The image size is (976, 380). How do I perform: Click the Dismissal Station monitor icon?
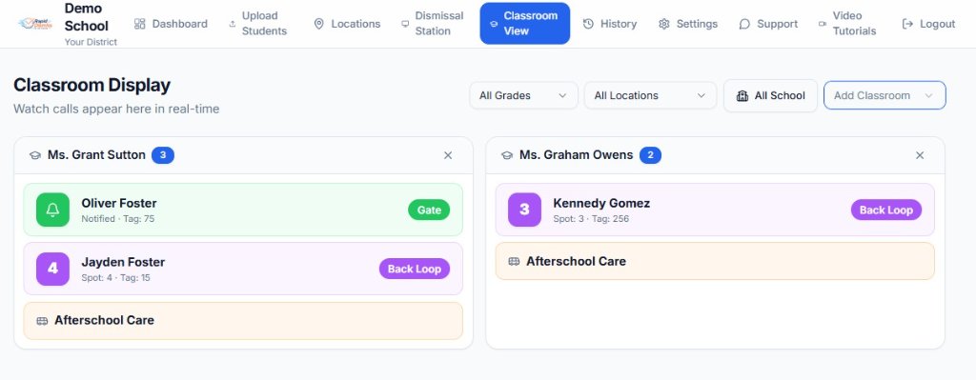pyautogui.click(x=405, y=24)
